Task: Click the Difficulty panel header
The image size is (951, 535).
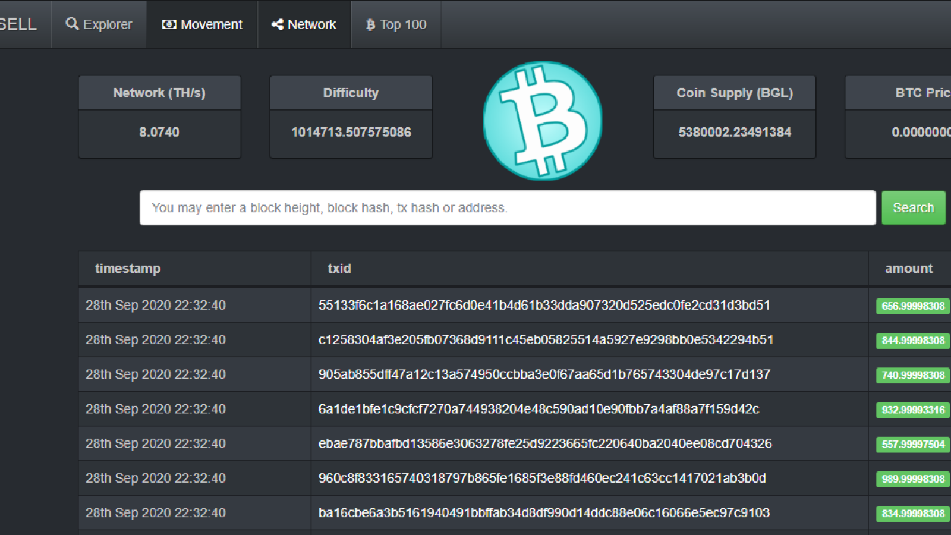Action: coord(351,93)
